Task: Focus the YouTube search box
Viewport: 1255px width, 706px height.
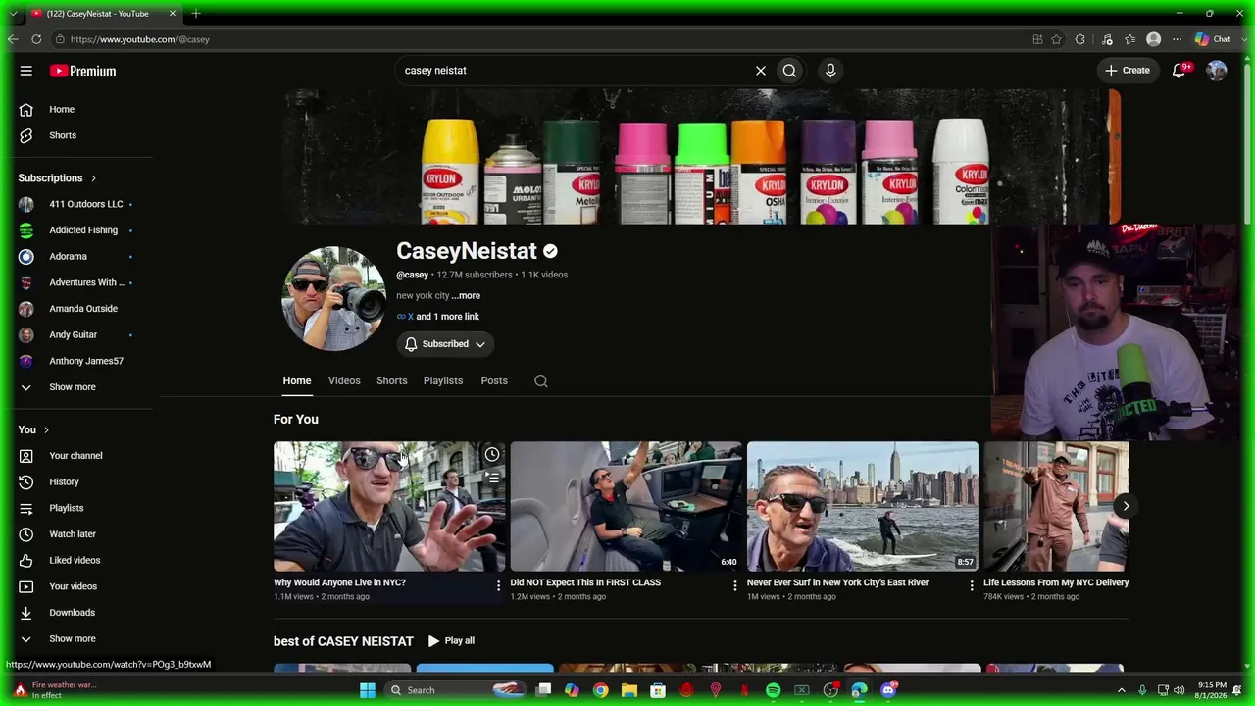Action: pyautogui.click(x=574, y=71)
